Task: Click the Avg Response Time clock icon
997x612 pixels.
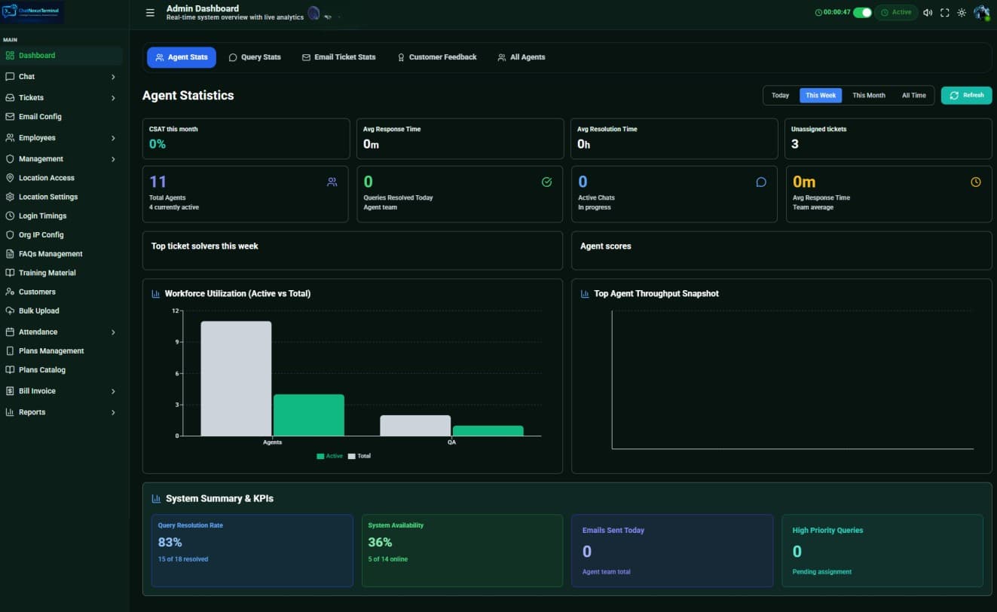Action: pyautogui.click(x=976, y=182)
